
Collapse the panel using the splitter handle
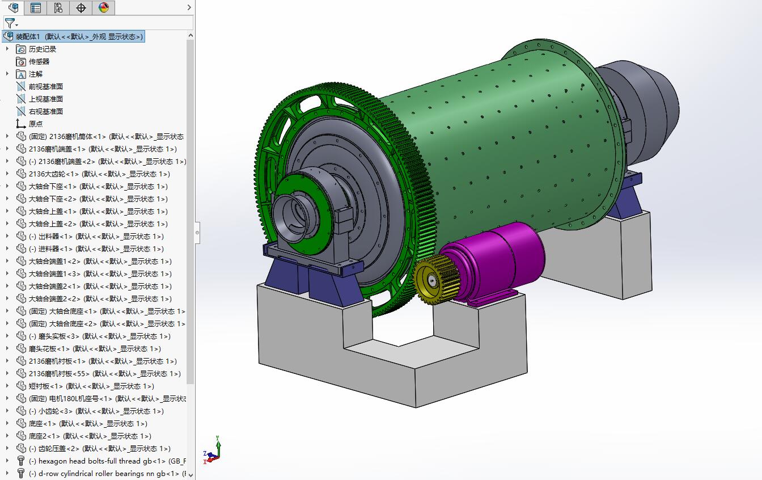[198, 232]
